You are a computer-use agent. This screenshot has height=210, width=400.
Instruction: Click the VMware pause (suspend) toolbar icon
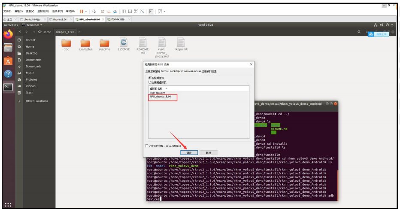(82, 11)
